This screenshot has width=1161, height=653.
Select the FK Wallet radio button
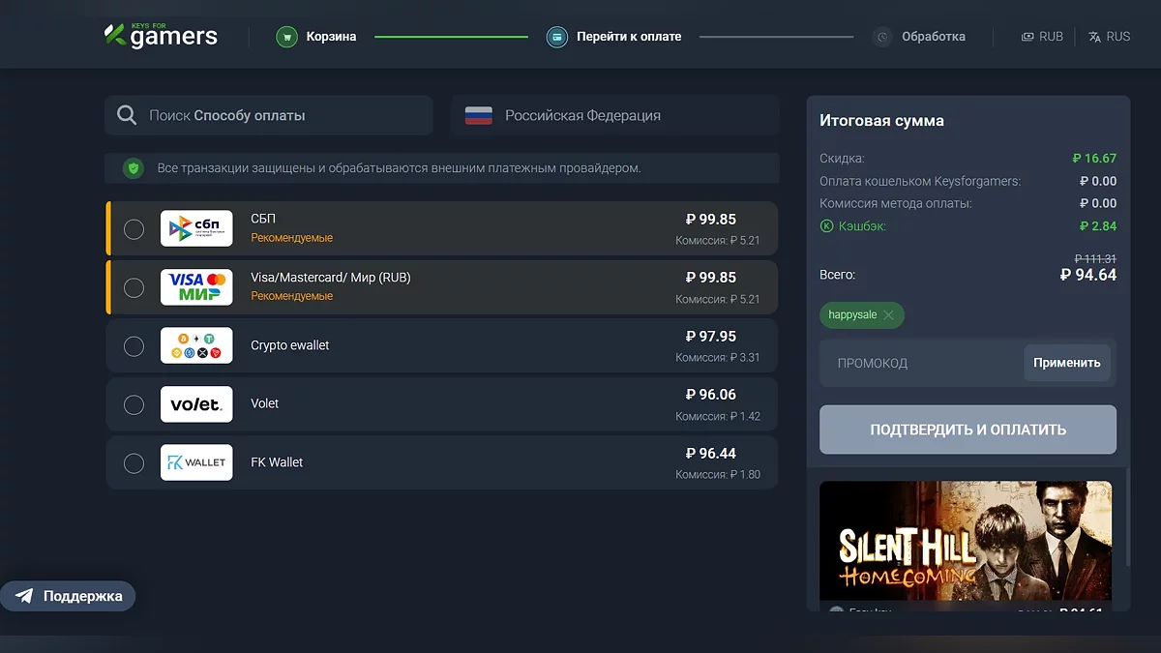[x=134, y=463]
